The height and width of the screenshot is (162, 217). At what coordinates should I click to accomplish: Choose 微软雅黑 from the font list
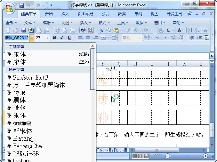22,123
